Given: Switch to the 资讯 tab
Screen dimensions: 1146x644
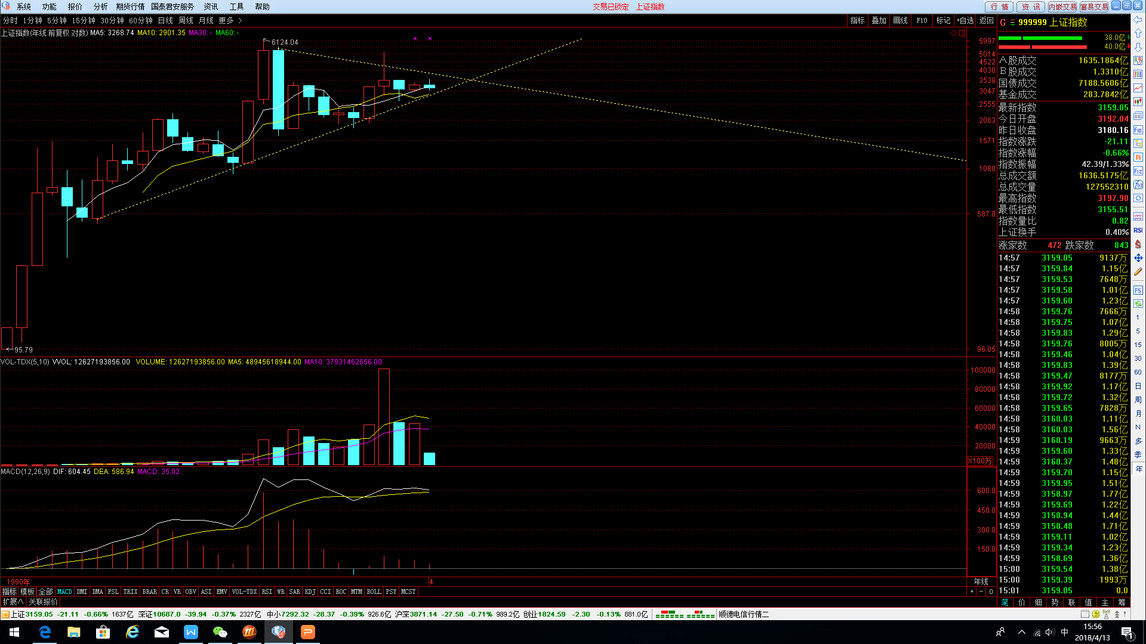Looking at the screenshot, I should 1030,7.
